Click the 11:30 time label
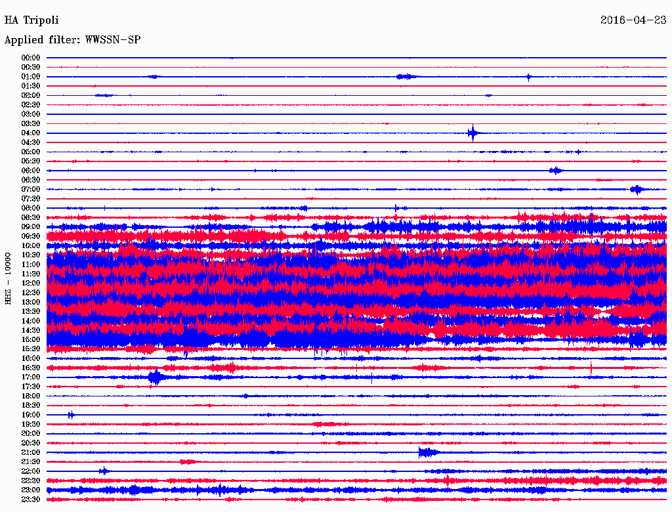This screenshot has width=672, height=512. coord(31,274)
